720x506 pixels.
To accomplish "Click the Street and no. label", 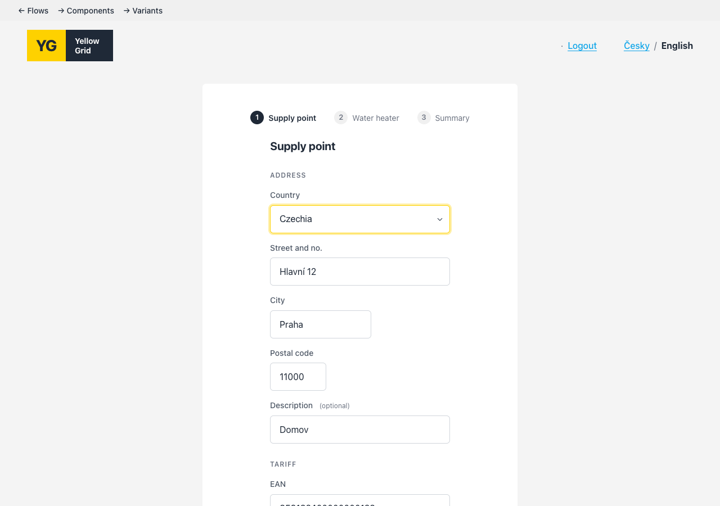I will [296, 248].
